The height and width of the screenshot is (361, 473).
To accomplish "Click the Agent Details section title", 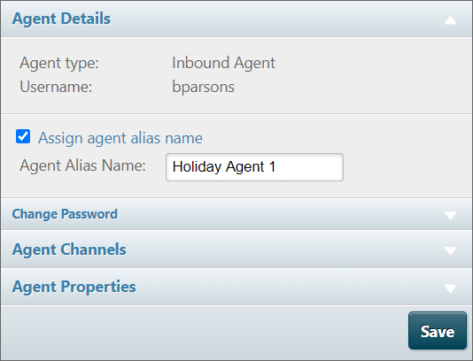I will (61, 19).
